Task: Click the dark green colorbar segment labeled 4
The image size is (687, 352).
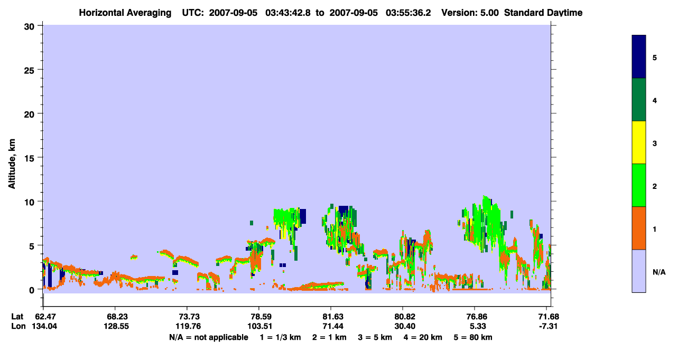Action: pyautogui.click(x=639, y=100)
